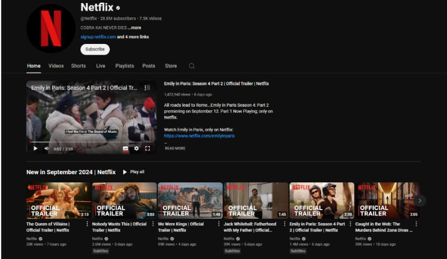Click '0:02 / 2:29' time display in player

(x=63, y=149)
